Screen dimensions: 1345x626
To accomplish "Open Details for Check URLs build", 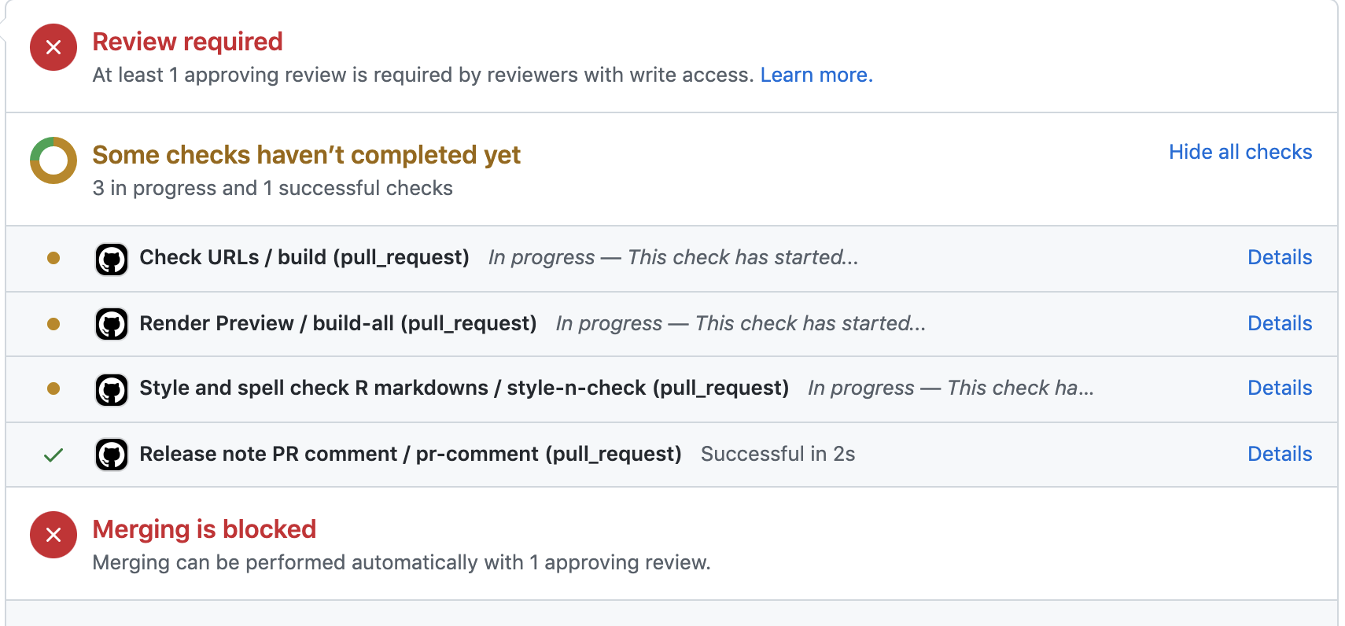I will 1280,257.
